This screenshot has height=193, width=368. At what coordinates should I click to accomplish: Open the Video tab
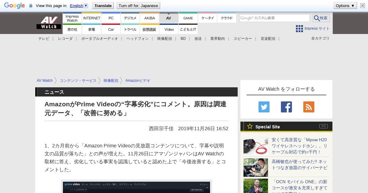coord(169,29)
